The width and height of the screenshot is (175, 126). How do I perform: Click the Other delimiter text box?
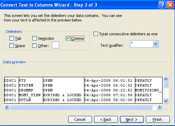click(55, 45)
